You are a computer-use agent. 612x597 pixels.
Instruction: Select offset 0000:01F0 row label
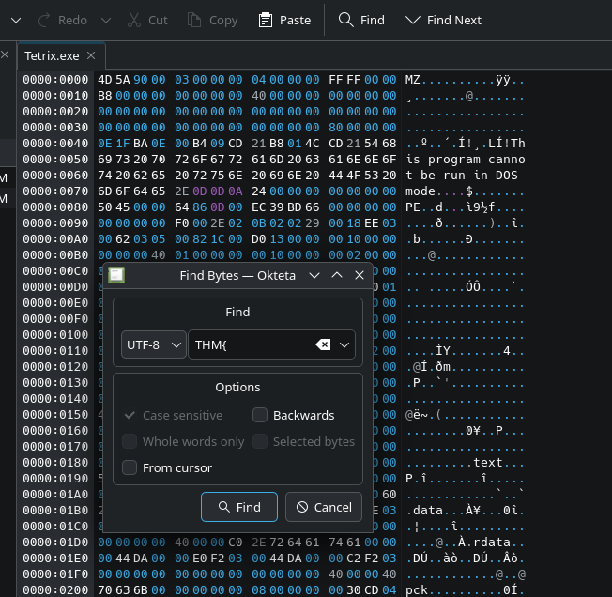[55, 574]
